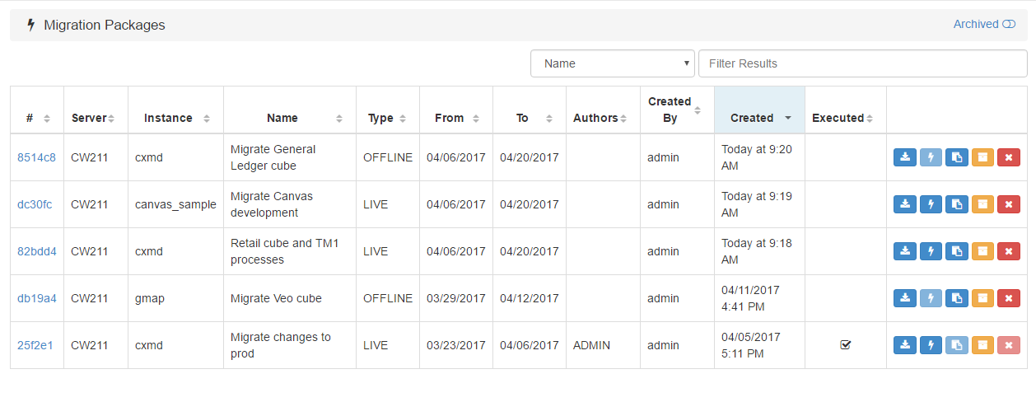Execute package dc30fc with lightning icon

click(x=931, y=204)
